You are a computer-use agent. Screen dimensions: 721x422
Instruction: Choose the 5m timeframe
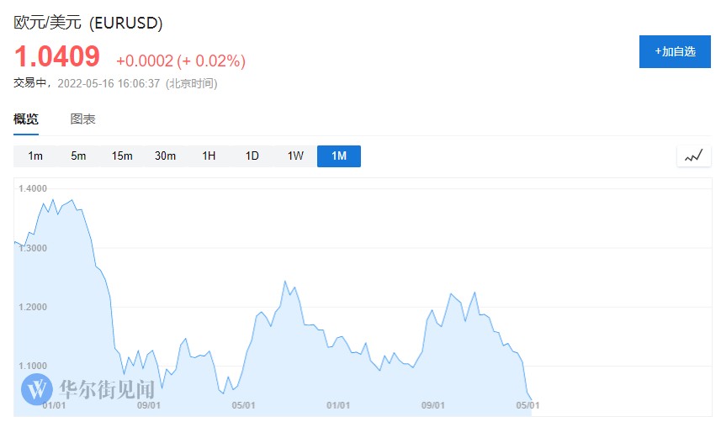click(78, 156)
